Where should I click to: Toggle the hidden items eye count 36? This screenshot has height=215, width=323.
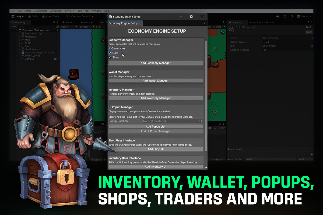click(x=222, y=128)
